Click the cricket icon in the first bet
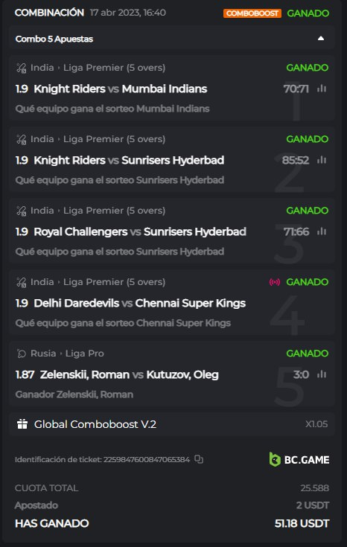Image resolution: width=347 pixels, height=547 pixels. click(22, 68)
